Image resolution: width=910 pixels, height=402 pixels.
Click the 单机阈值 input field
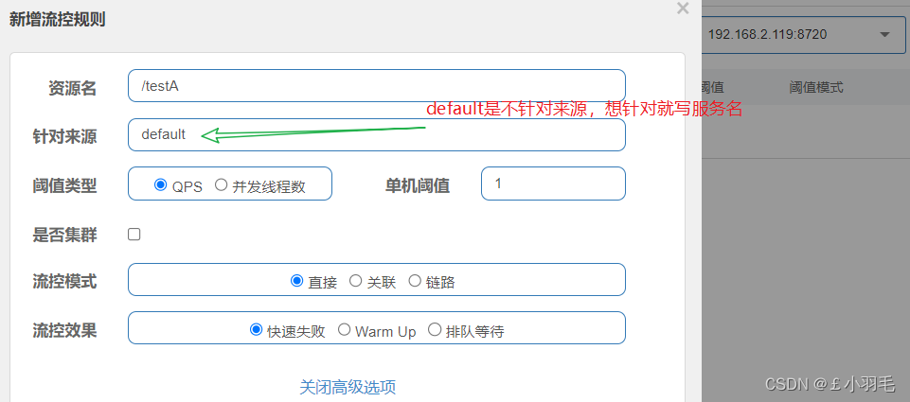coord(553,184)
